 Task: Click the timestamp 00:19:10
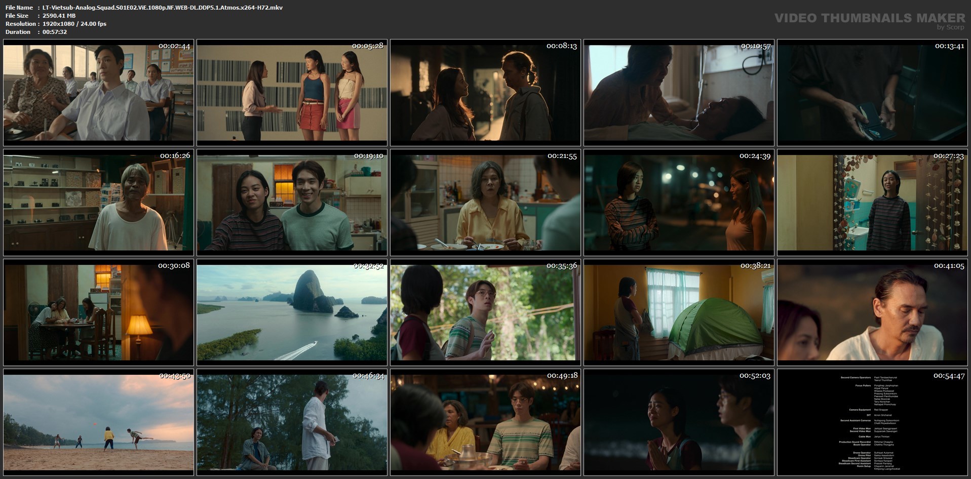coord(368,156)
